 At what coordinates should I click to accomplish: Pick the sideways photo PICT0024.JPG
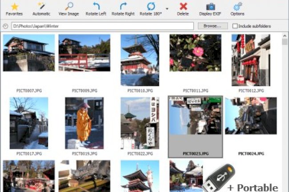tap(250, 116)
